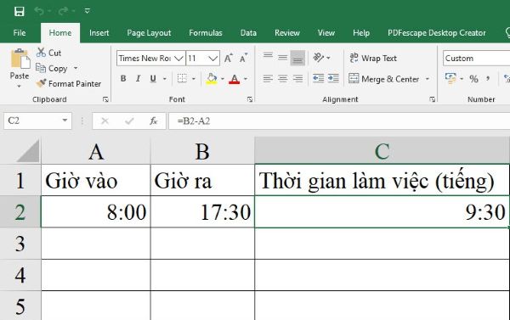Click Decrease Indent icon
The image size is (510, 320).
pyautogui.click(x=318, y=78)
